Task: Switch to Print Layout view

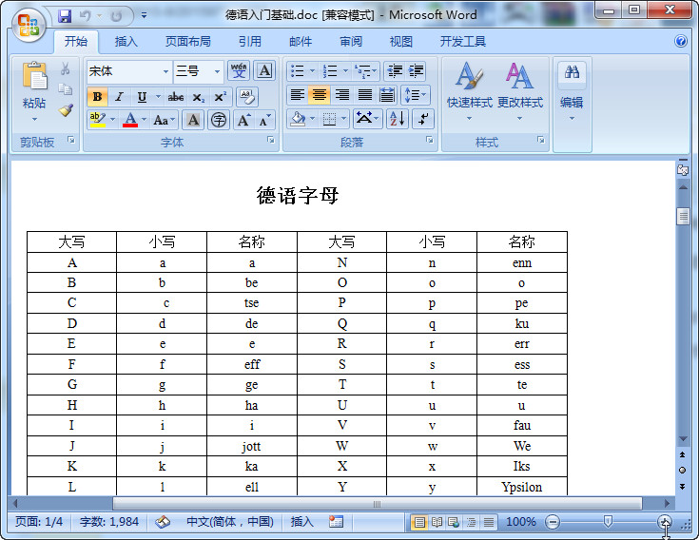Action: pyautogui.click(x=419, y=522)
